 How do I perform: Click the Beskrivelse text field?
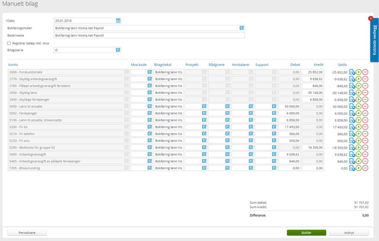pos(149,36)
